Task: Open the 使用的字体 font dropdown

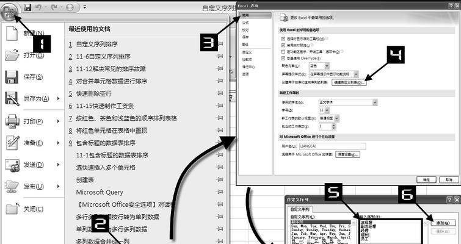Action: point(375,102)
